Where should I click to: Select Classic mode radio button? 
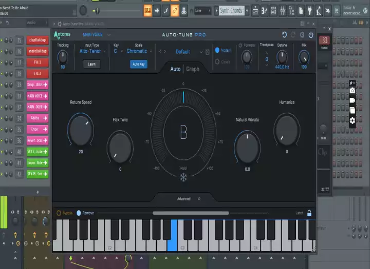coord(217,61)
